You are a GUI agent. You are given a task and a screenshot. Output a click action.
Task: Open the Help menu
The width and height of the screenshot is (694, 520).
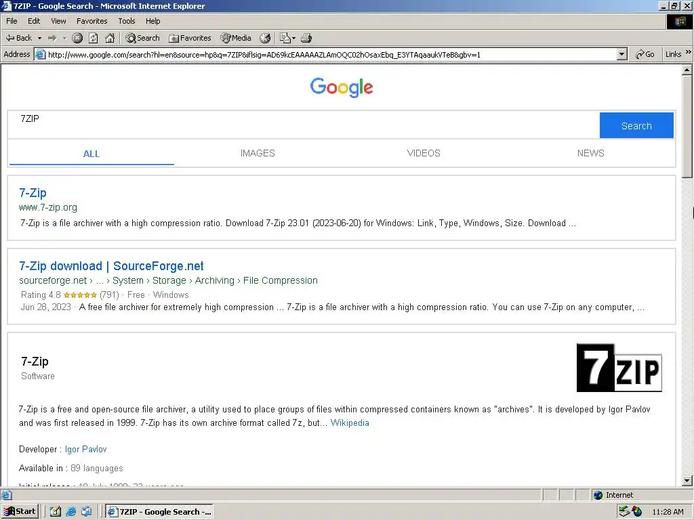click(152, 21)
